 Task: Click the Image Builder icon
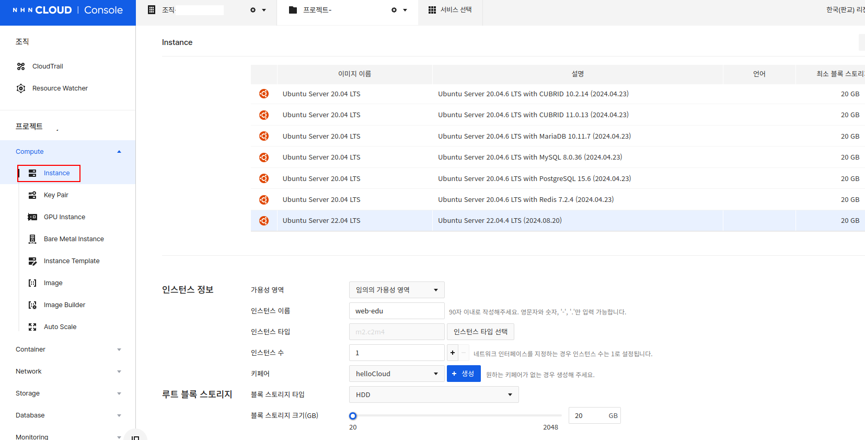[x=32, y=305]
